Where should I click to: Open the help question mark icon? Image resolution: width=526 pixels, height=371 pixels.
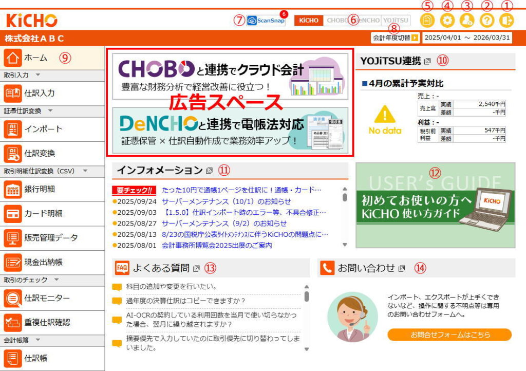tap(486, 21)
